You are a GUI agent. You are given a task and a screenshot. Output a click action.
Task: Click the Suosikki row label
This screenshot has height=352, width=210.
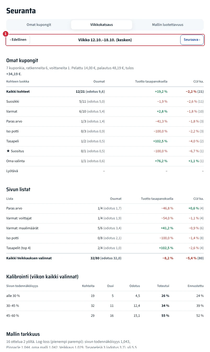coord(13,102)
